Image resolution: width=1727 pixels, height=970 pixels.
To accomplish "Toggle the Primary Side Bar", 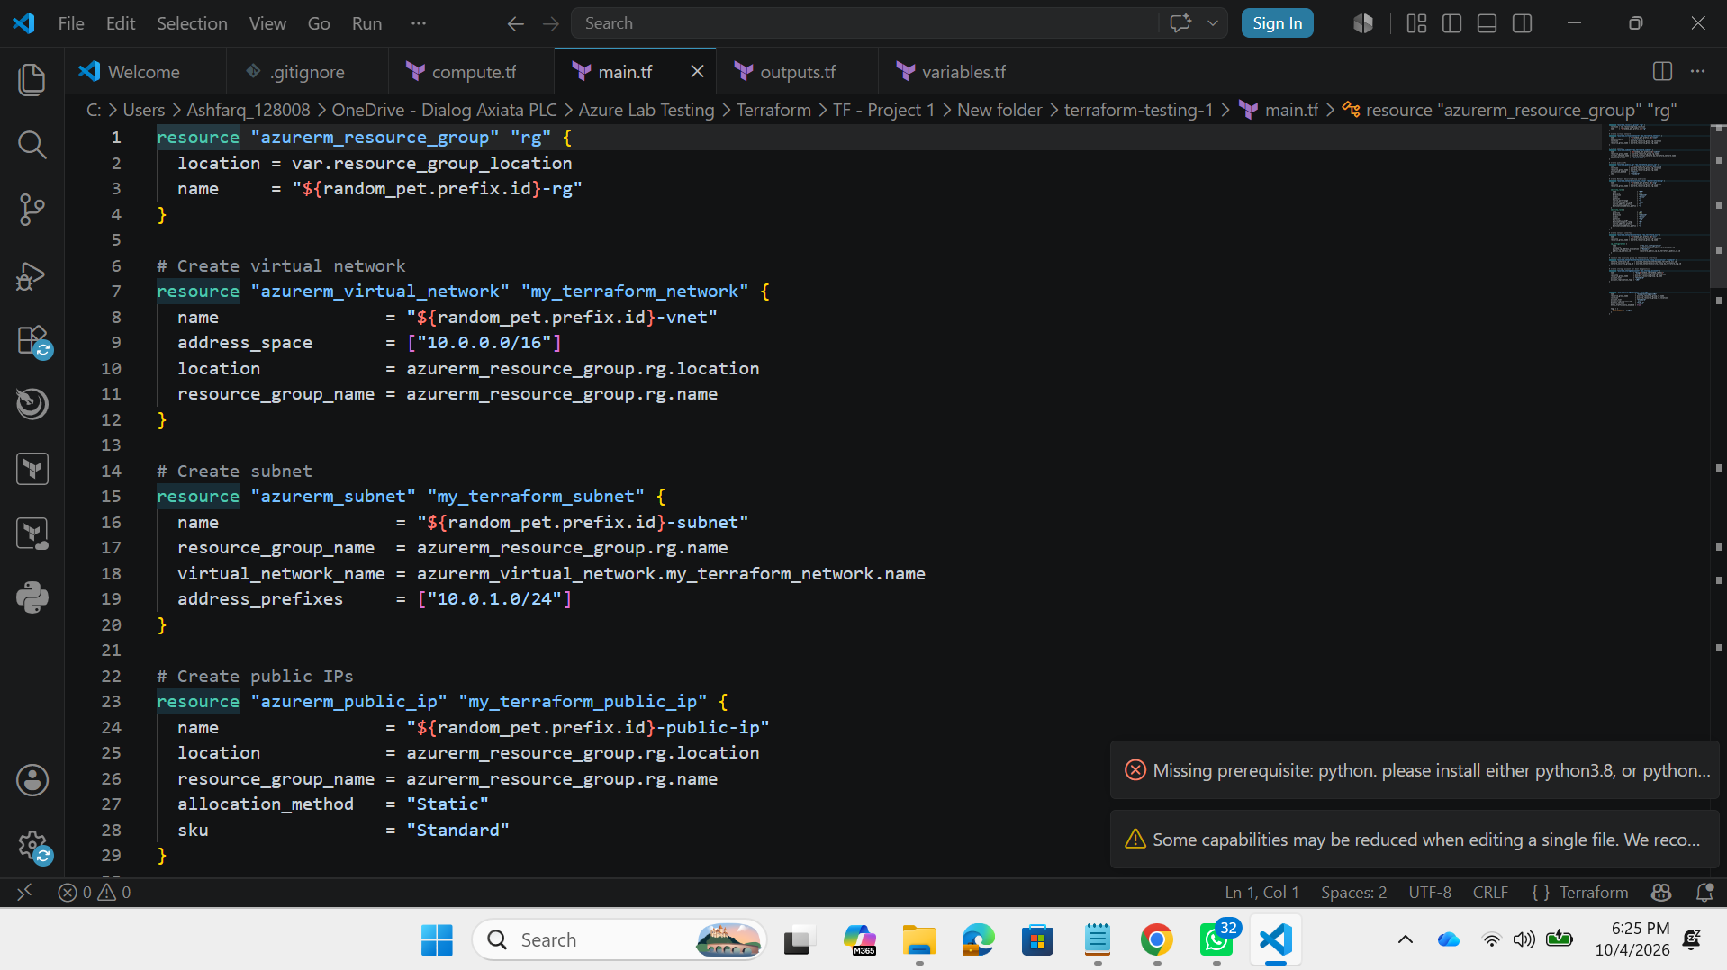I will tap(1451, 23).
